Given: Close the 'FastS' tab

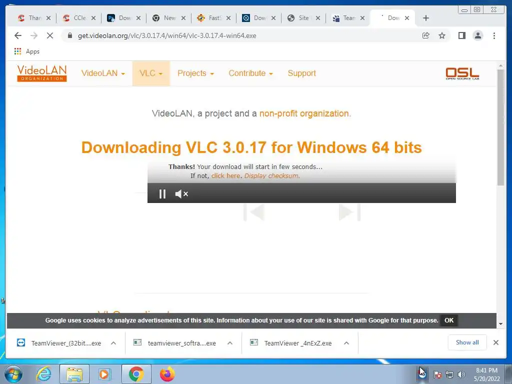Looking at the screenshot, I should [228, 18].
